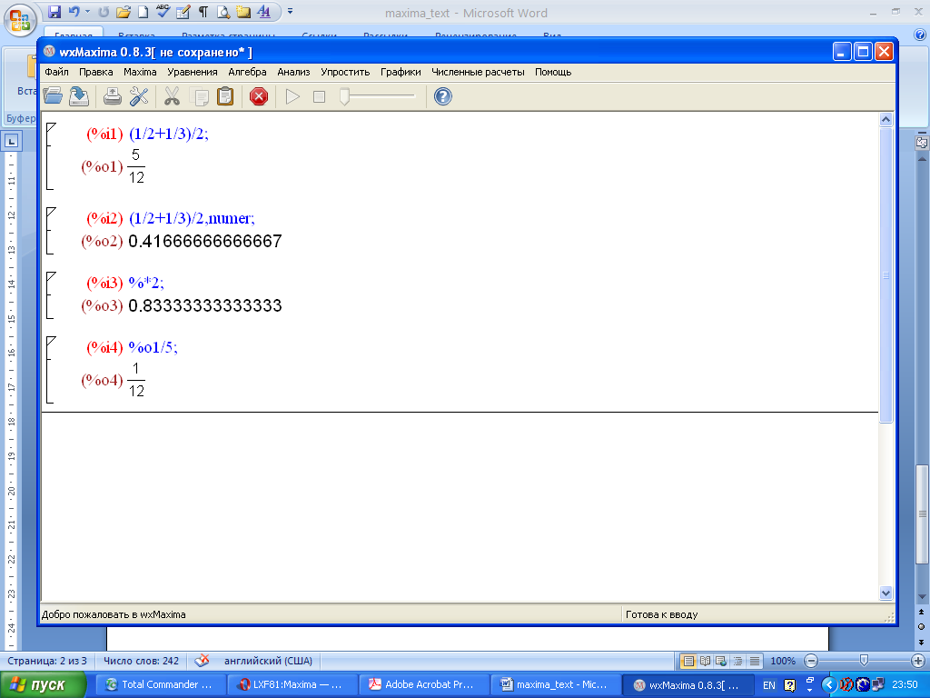Open the Помощь menu
930x698 pixels.
(553, 72)
